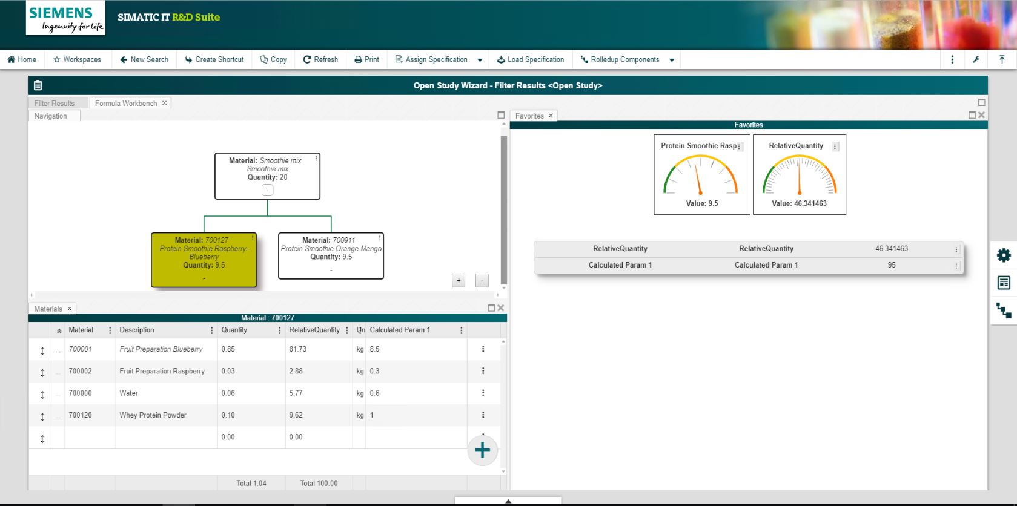1017x506 pixels.
Task: Click reorder handle for row 700001
Action: click(42, 350)
